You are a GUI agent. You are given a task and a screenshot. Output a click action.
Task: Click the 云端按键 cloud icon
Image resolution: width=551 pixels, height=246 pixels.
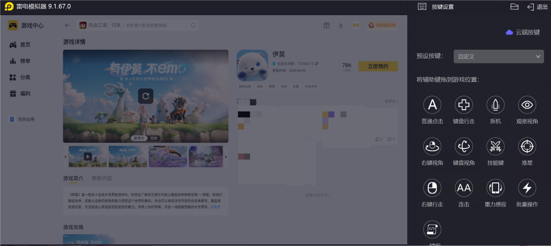coord(509,32)
